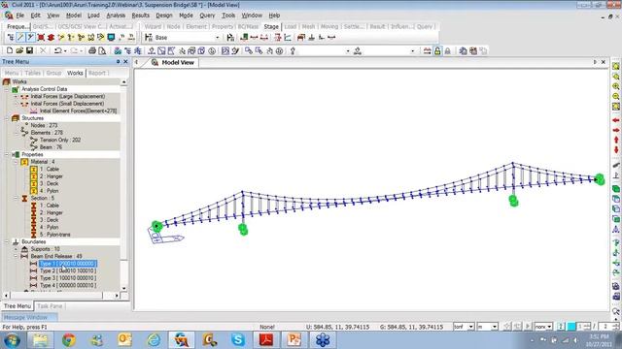This screenshot has width=622, height=349.
Task: Toggle the cyan view button in the status bar
Action: click(571, 327)
